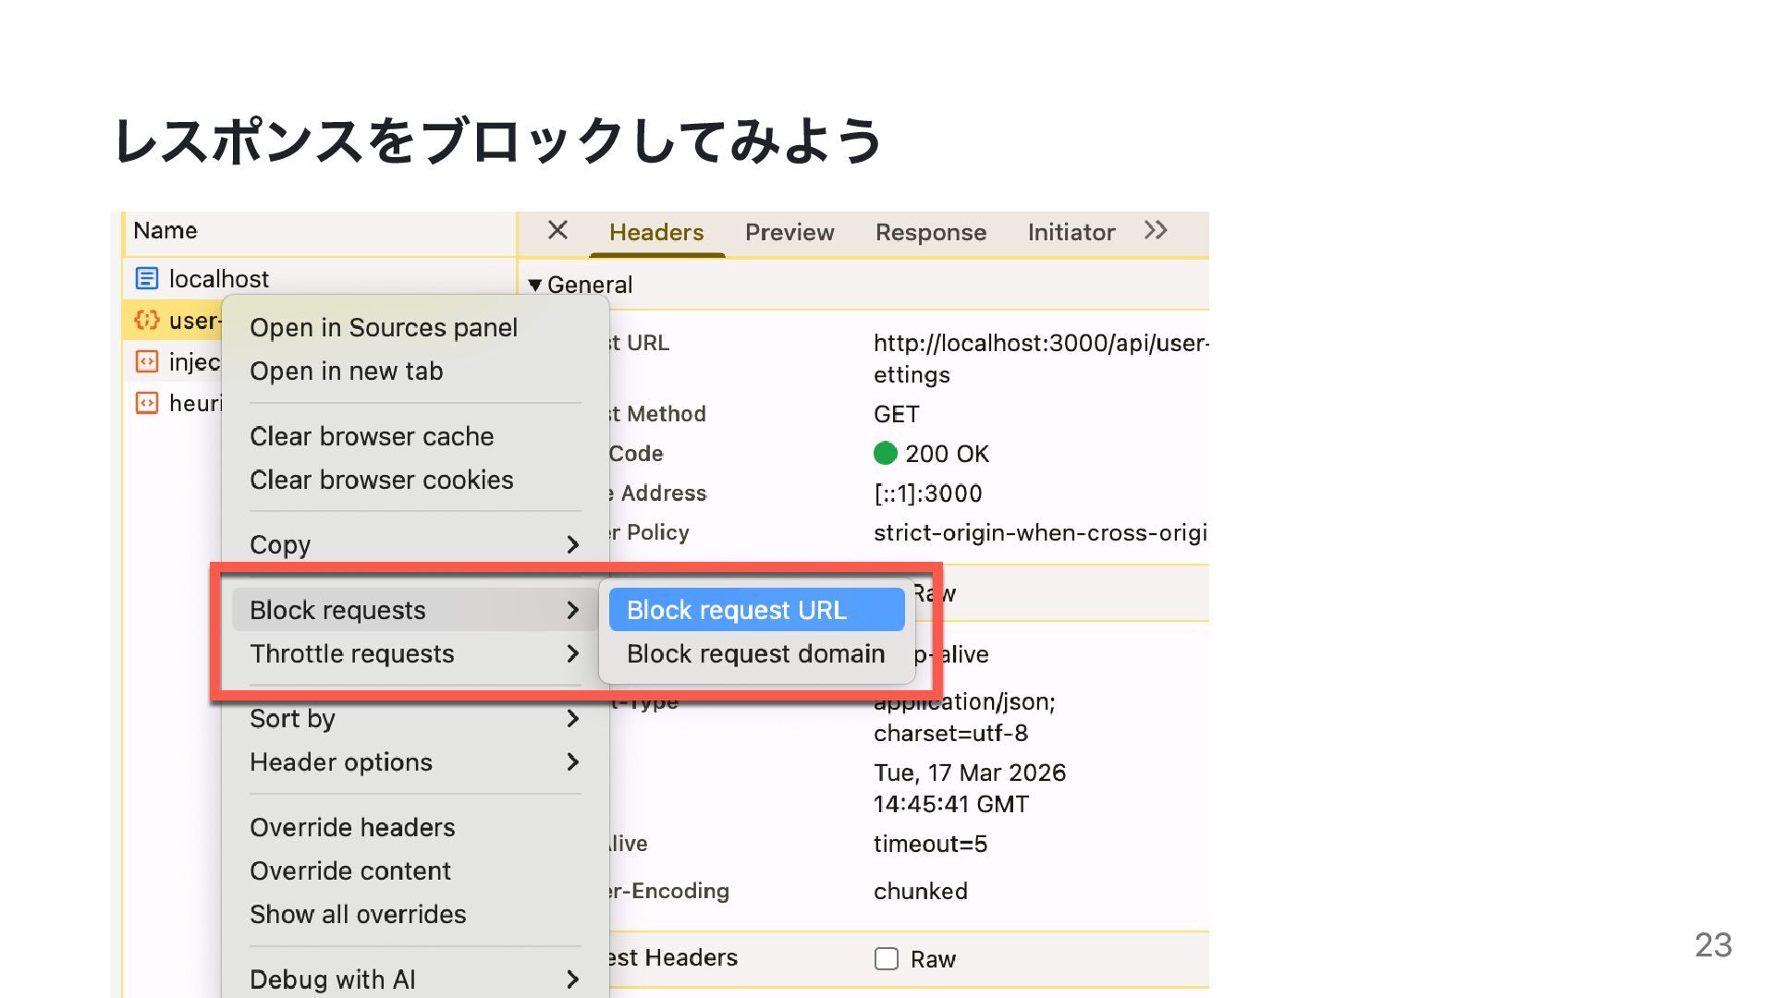This screenshot has width=1775, height=998.
Task: Enable the Raw checkbox for Request Headers
Action: point(886,958)
